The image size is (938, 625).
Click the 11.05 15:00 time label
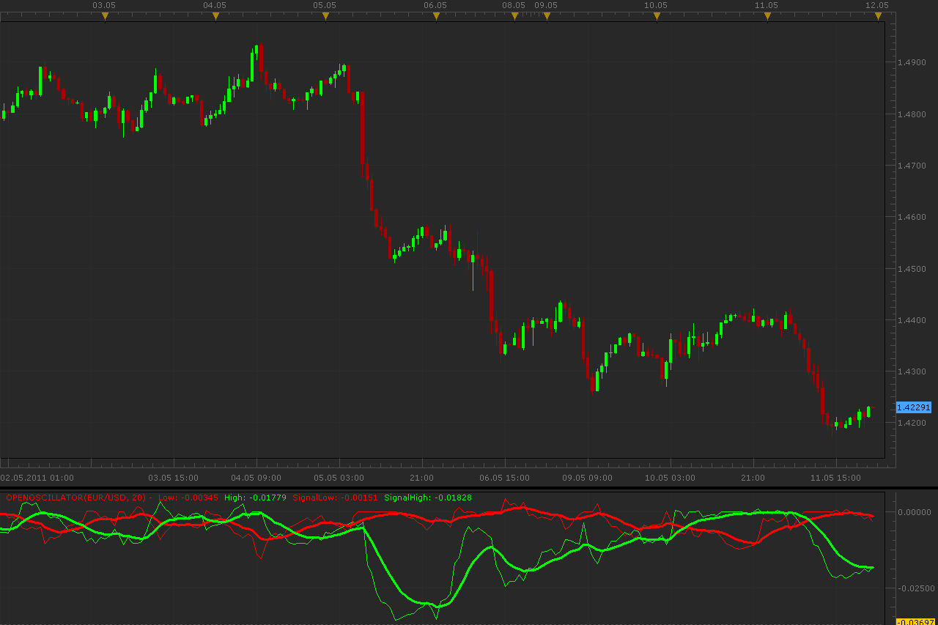coord(835,478)
